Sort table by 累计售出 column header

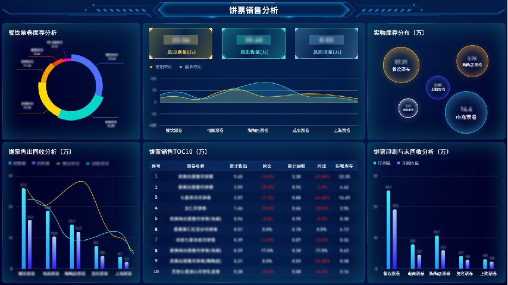pyautogui.click(x=238, y=166)
